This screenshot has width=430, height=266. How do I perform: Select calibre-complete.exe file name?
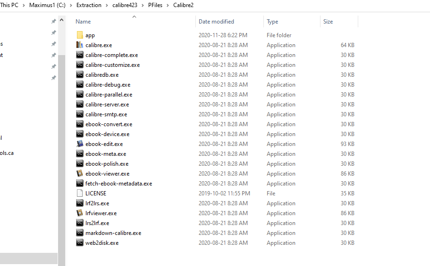(111, 55)
